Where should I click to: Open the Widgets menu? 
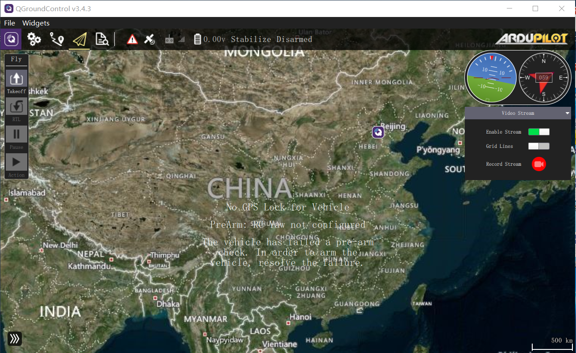click(36, 23)
